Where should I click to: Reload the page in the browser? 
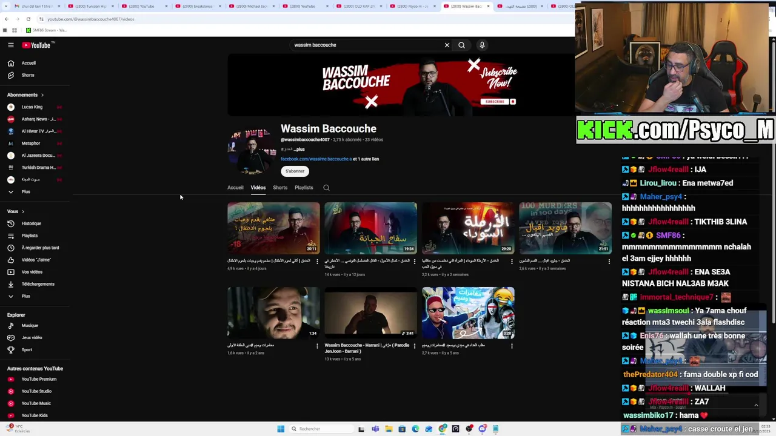click(28, 19)
